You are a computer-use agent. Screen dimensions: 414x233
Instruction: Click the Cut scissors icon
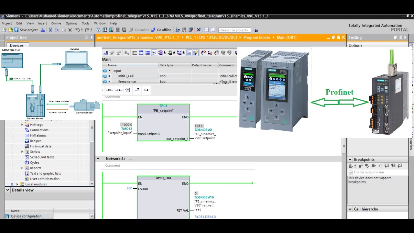click(x=50, y=30)
